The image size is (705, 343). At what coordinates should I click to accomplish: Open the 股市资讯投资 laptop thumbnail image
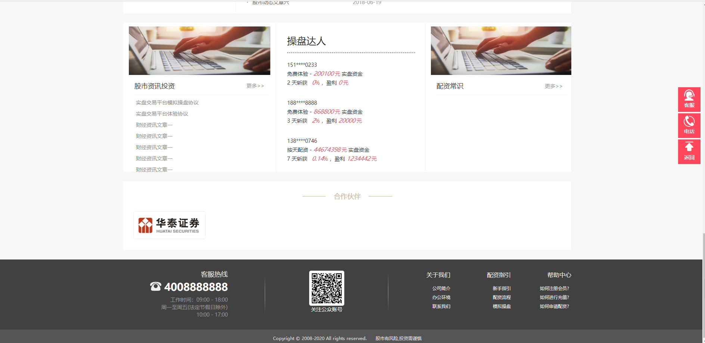[x=199, y=51]
